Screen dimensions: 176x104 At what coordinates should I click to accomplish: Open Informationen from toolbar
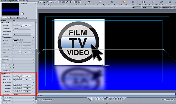[170, 2]
